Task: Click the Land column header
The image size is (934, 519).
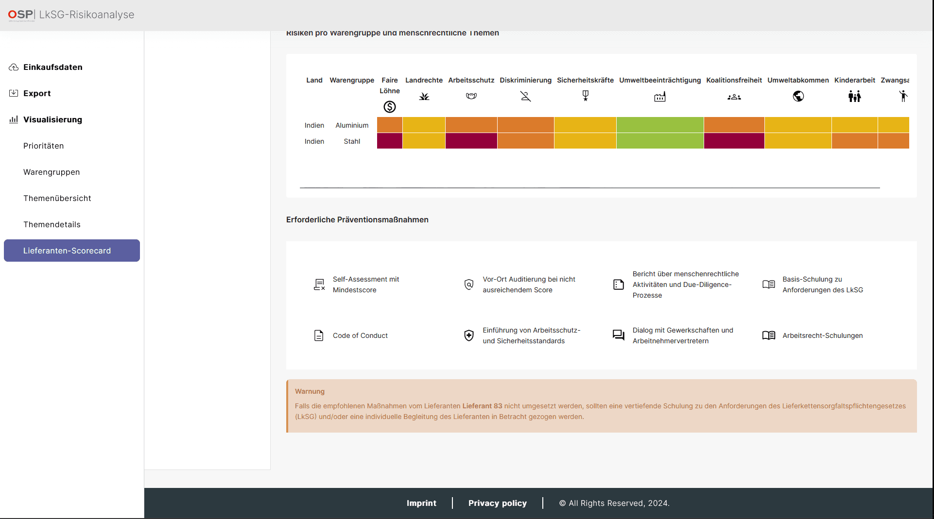Action: click(314, 80)
